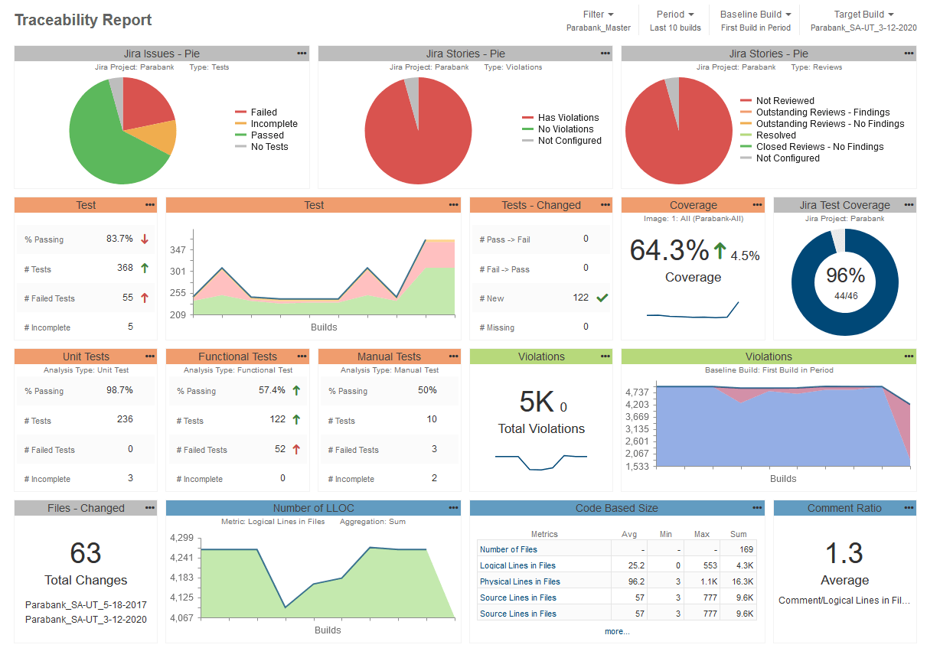Open the Baseline Build dropdown
This screenshot has height=648, width=940.
point(756,15)
